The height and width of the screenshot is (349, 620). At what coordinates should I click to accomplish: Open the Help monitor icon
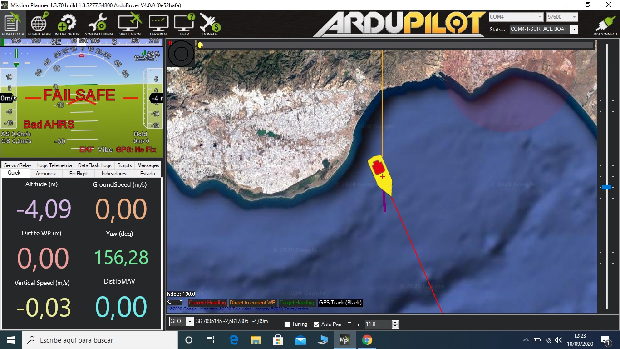[x=184, y=25]
